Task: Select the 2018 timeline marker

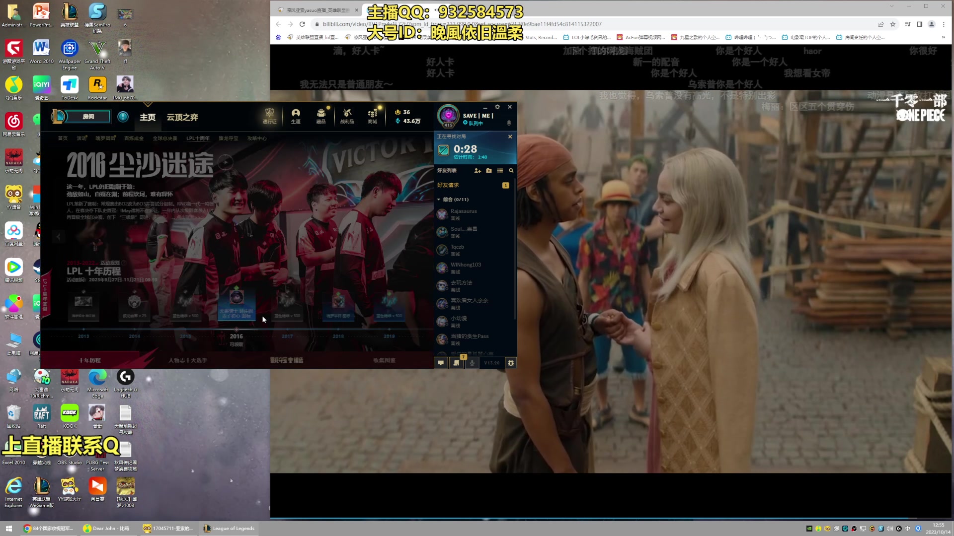Action: pyautogui.click(x=338, y=336)
